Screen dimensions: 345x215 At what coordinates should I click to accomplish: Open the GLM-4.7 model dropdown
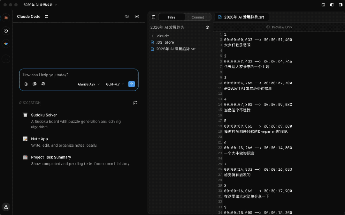click(115, 84)
